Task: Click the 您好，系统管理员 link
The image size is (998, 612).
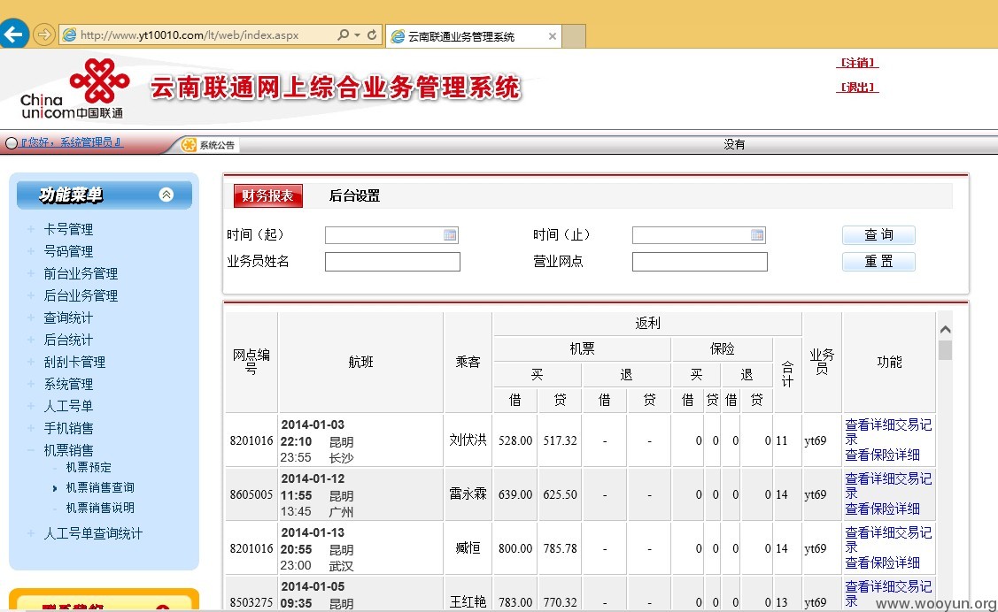Action: pos(72,142)
